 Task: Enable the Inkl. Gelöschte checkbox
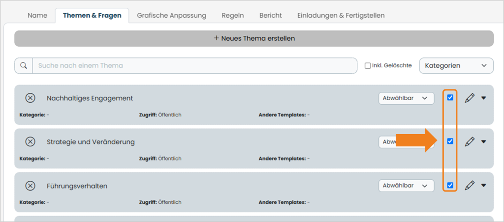(368, 65)
